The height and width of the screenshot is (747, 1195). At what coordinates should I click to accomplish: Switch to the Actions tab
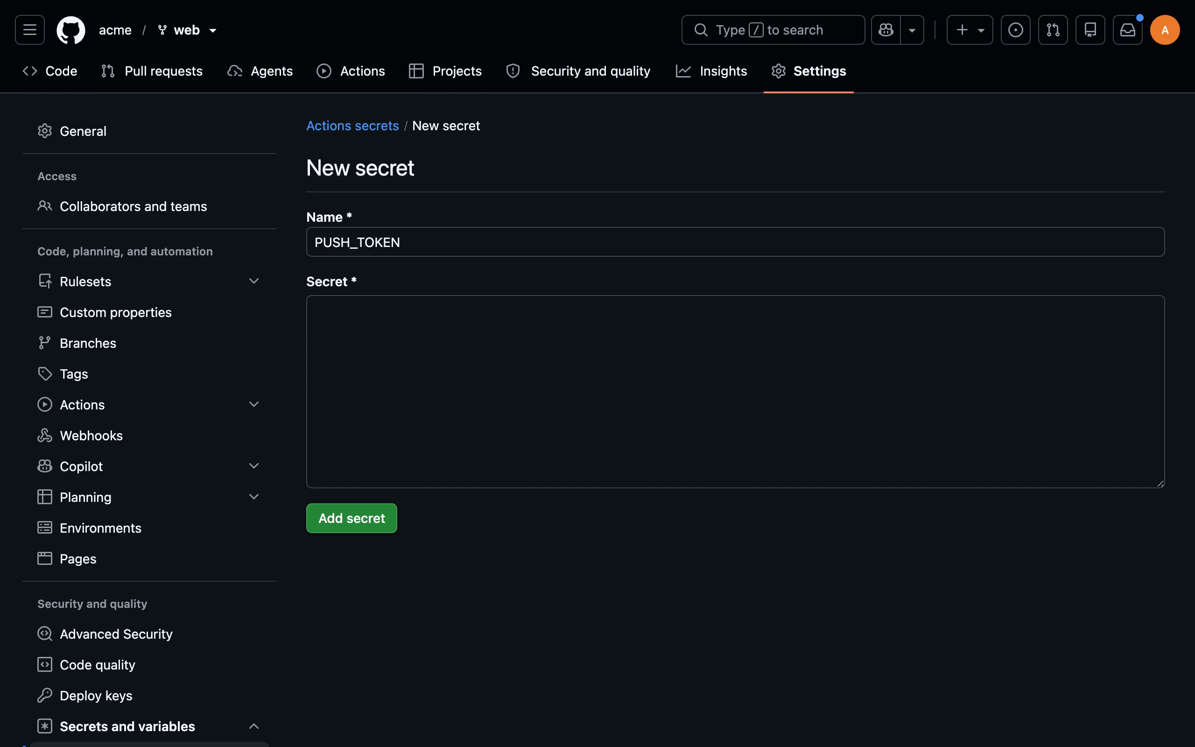tap(351, 71)
